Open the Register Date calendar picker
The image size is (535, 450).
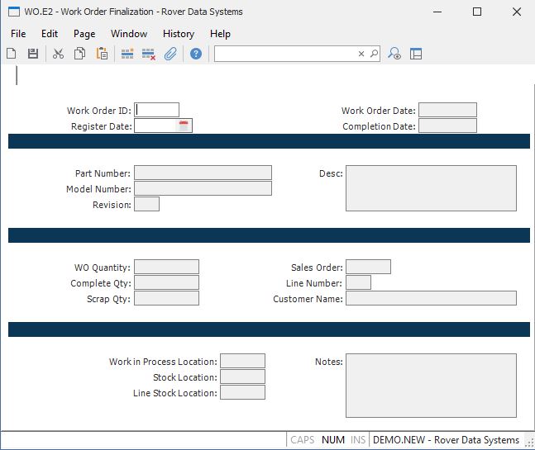(184, 126)
